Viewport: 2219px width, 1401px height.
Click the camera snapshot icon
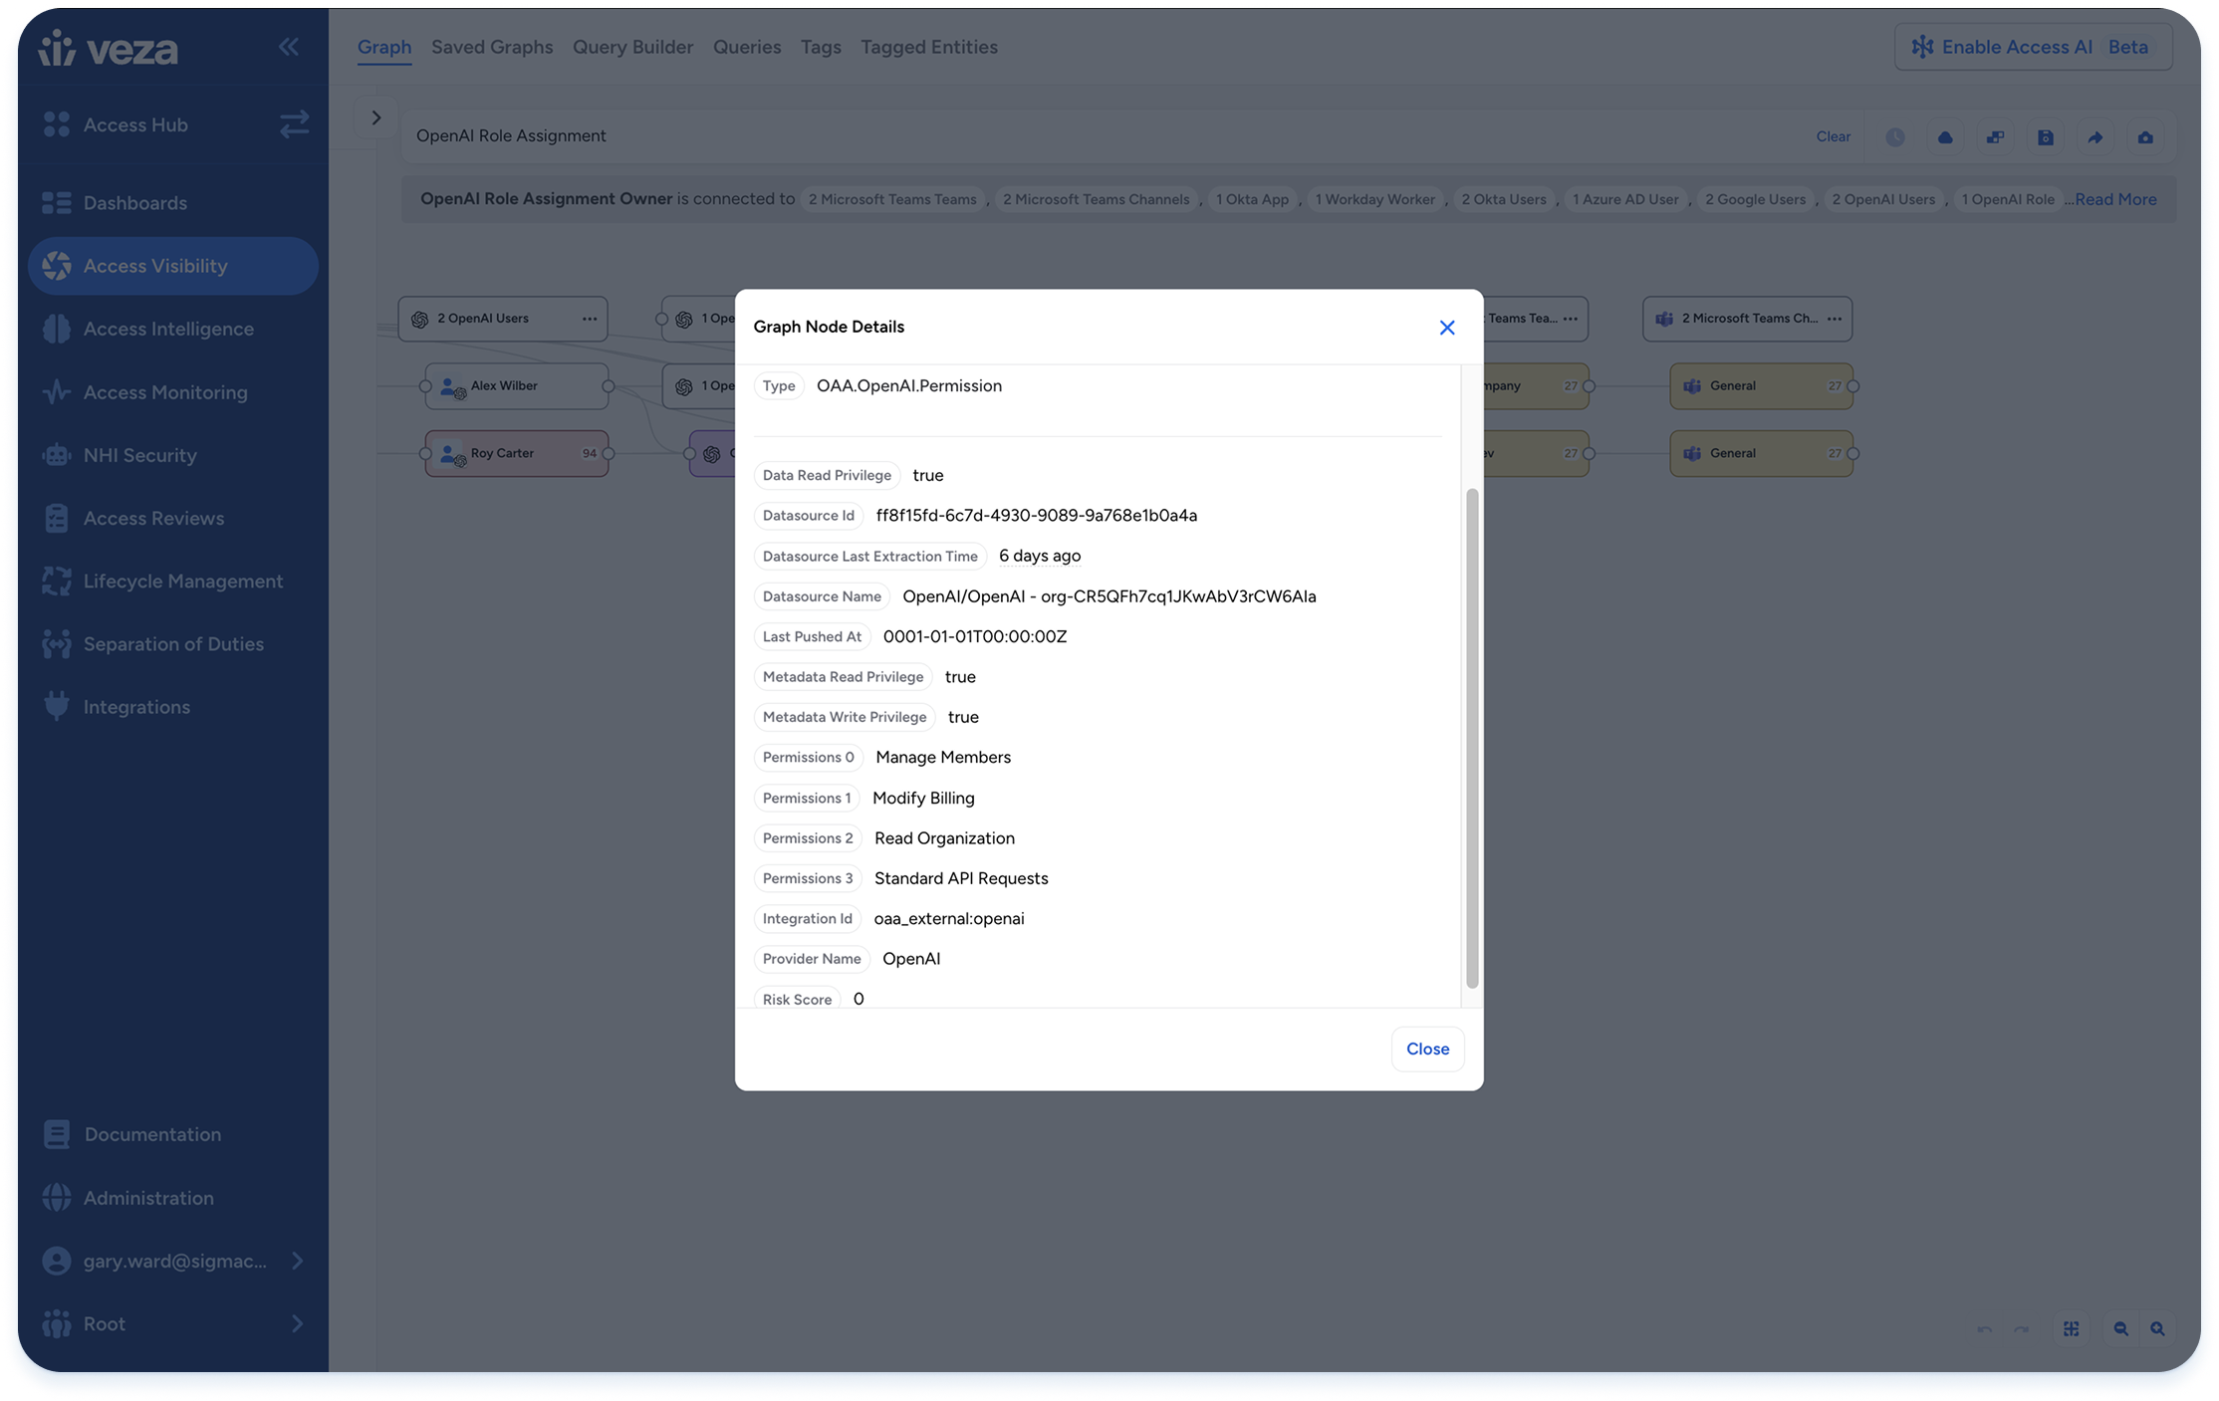pos(2144,137)
